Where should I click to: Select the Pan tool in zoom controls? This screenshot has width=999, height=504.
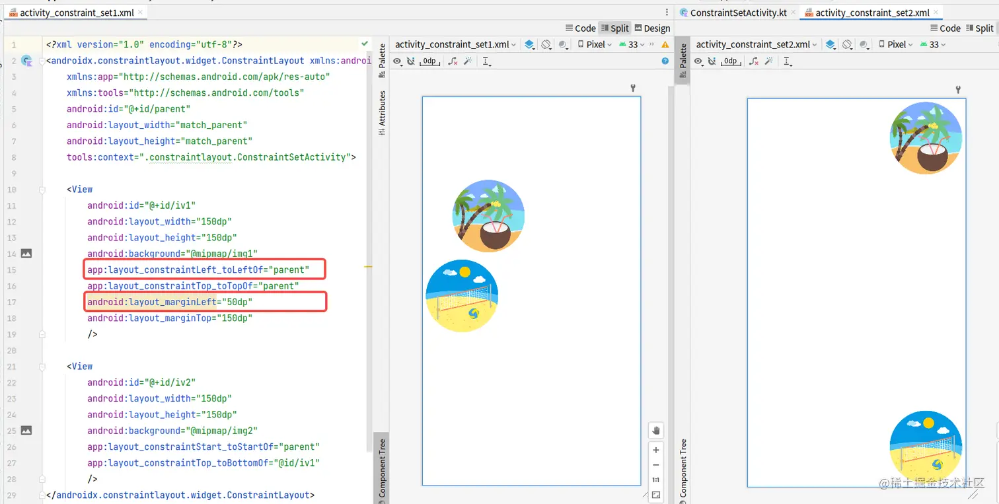655,430
